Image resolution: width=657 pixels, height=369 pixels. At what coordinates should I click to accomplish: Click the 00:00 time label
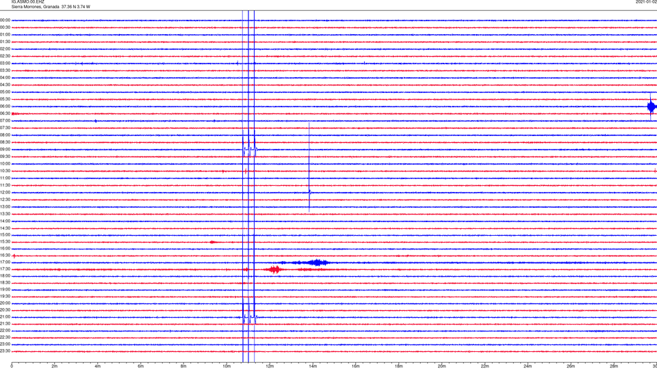pyautogui.click(x=5, y=20)
